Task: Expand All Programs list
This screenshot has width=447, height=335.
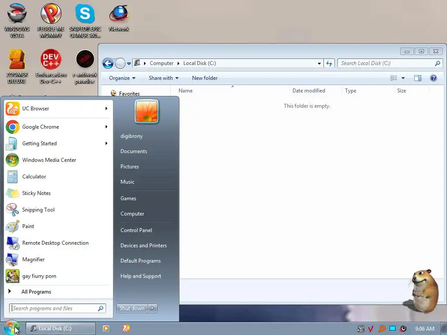Action: click(x=58, y=292)
